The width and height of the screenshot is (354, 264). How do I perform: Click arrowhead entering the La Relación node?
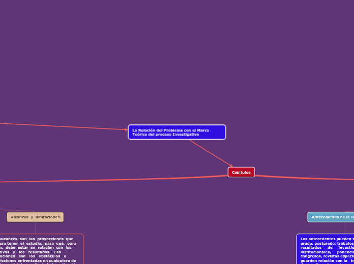point(126,129)
